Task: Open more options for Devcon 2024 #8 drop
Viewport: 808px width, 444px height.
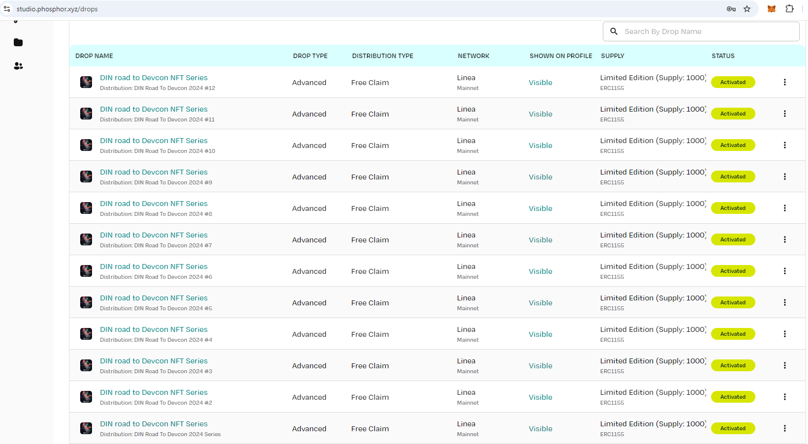Action: (x=785, y=208)
